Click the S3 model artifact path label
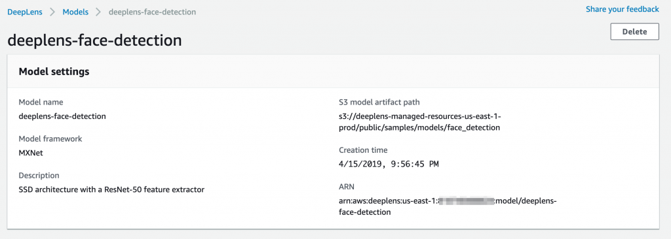Screen dimensions: 671x239 (x=379, y=102)
